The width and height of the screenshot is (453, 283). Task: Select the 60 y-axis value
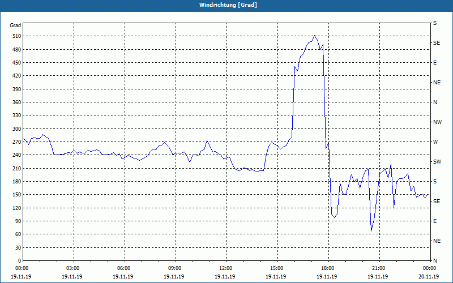point(18,234)
